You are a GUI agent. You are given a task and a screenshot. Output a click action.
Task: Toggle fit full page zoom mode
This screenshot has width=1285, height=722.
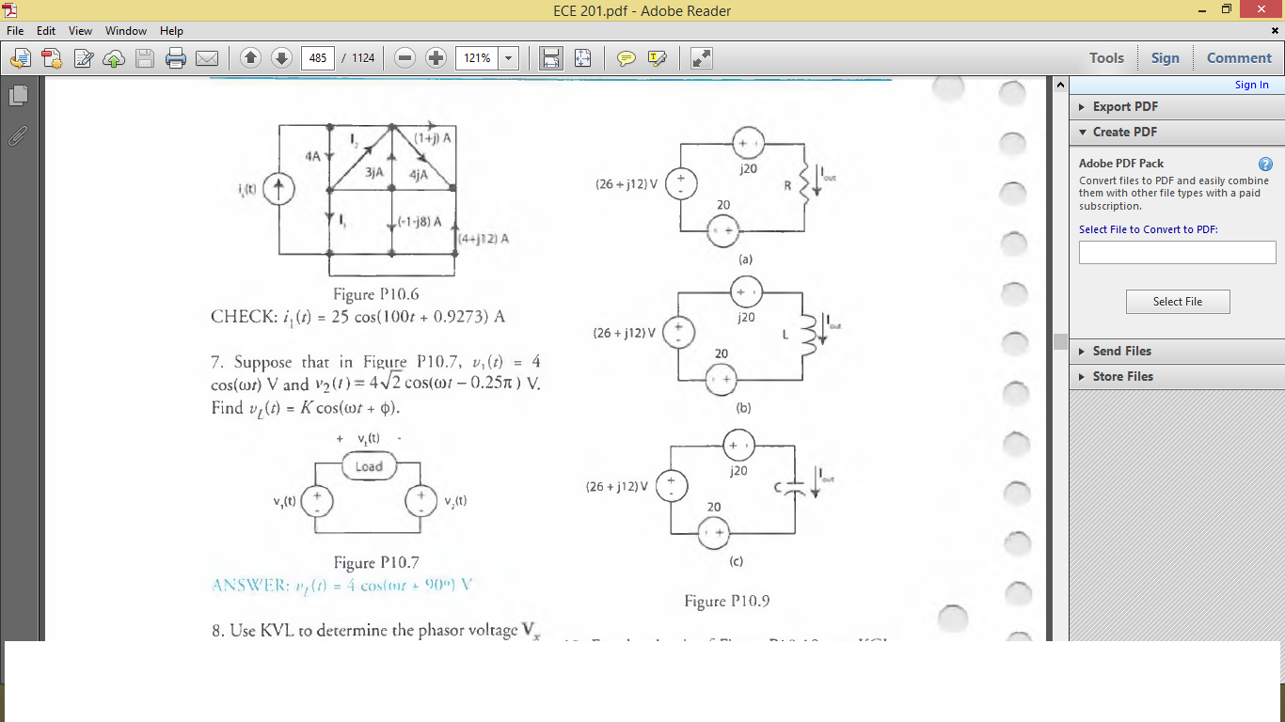pyautogui.click(x=582, y=57)
